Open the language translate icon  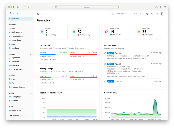pyautogui.click(x=152, y=14)
